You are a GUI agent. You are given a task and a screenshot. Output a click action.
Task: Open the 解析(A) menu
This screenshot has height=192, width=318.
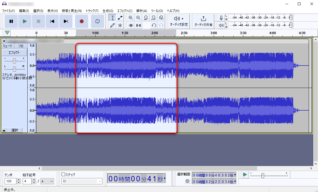142,11
